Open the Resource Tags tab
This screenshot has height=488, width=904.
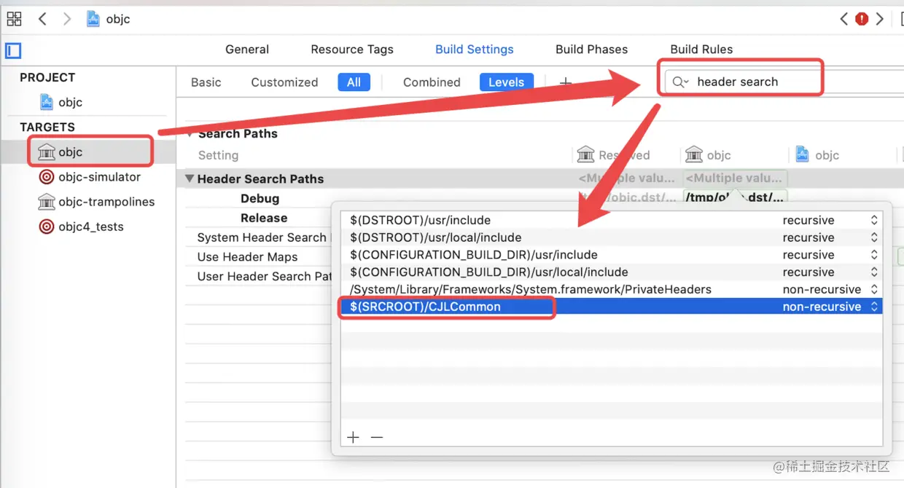coord(352,50)
